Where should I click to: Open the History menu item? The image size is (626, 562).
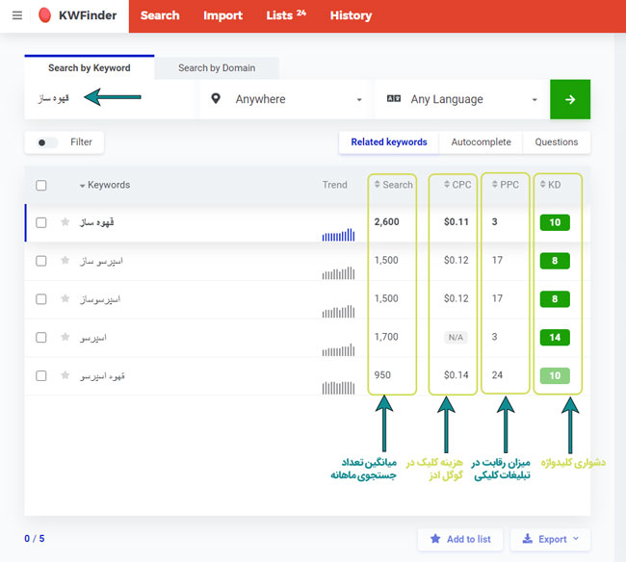click(x=351, y=15)
